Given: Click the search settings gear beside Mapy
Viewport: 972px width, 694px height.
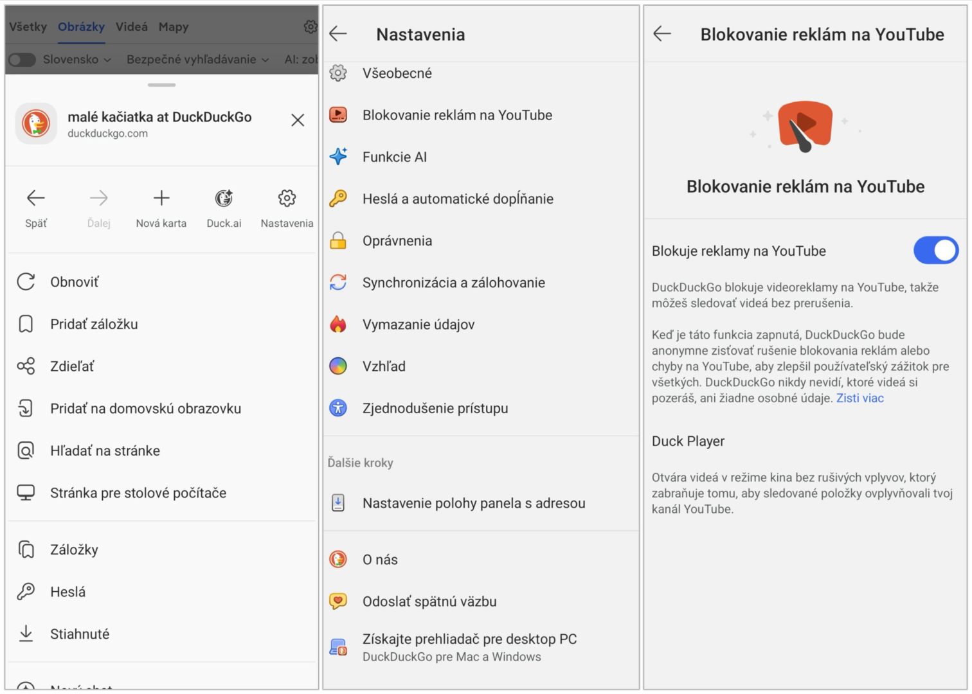Looking at the screenshot, I should click(x=310, y=26).
